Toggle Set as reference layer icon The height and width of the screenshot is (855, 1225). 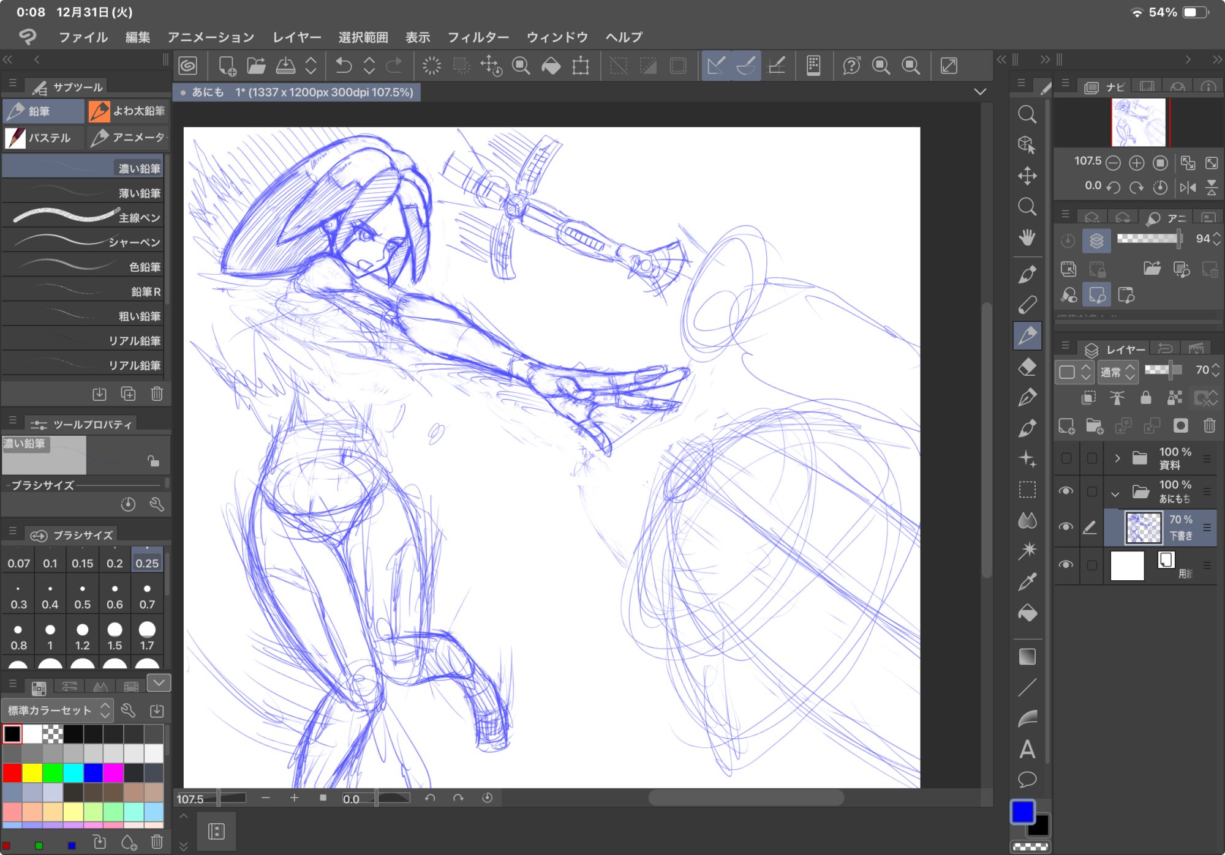pos(1117,398)
